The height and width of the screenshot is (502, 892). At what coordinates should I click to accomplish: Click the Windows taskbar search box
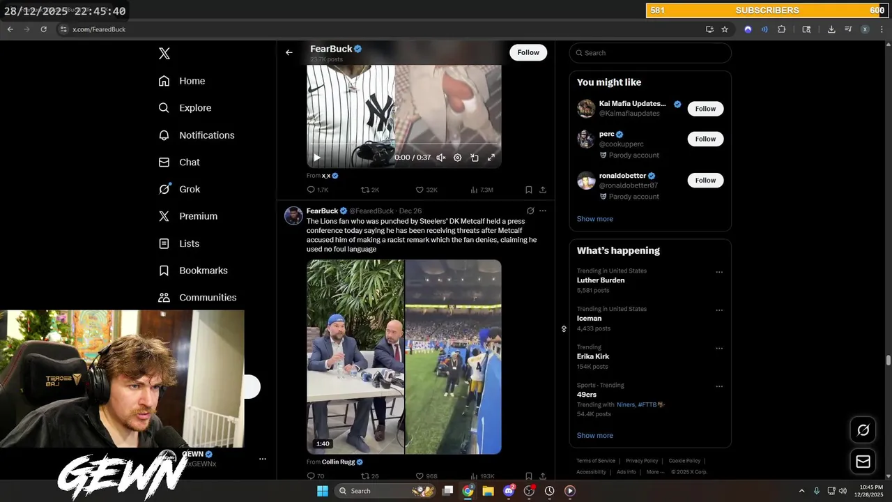click(x=385, y=491)
